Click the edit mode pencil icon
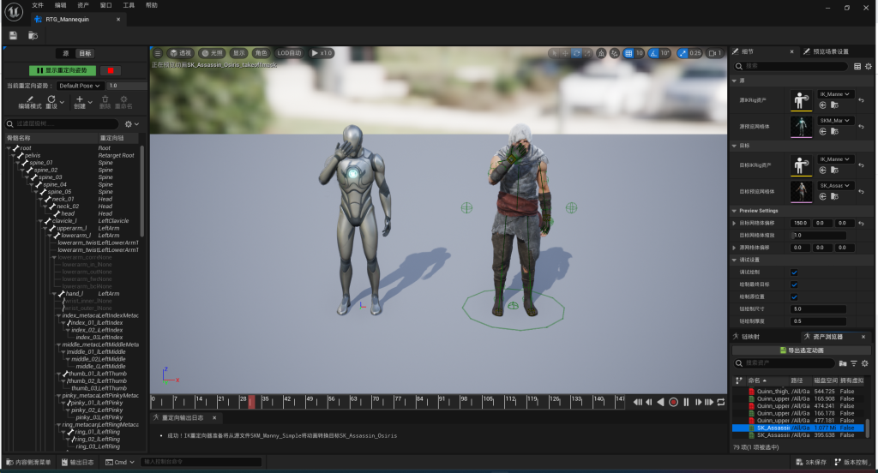Image resolution: width=878 pixels, height=473 pixels. tap(30, 99)
